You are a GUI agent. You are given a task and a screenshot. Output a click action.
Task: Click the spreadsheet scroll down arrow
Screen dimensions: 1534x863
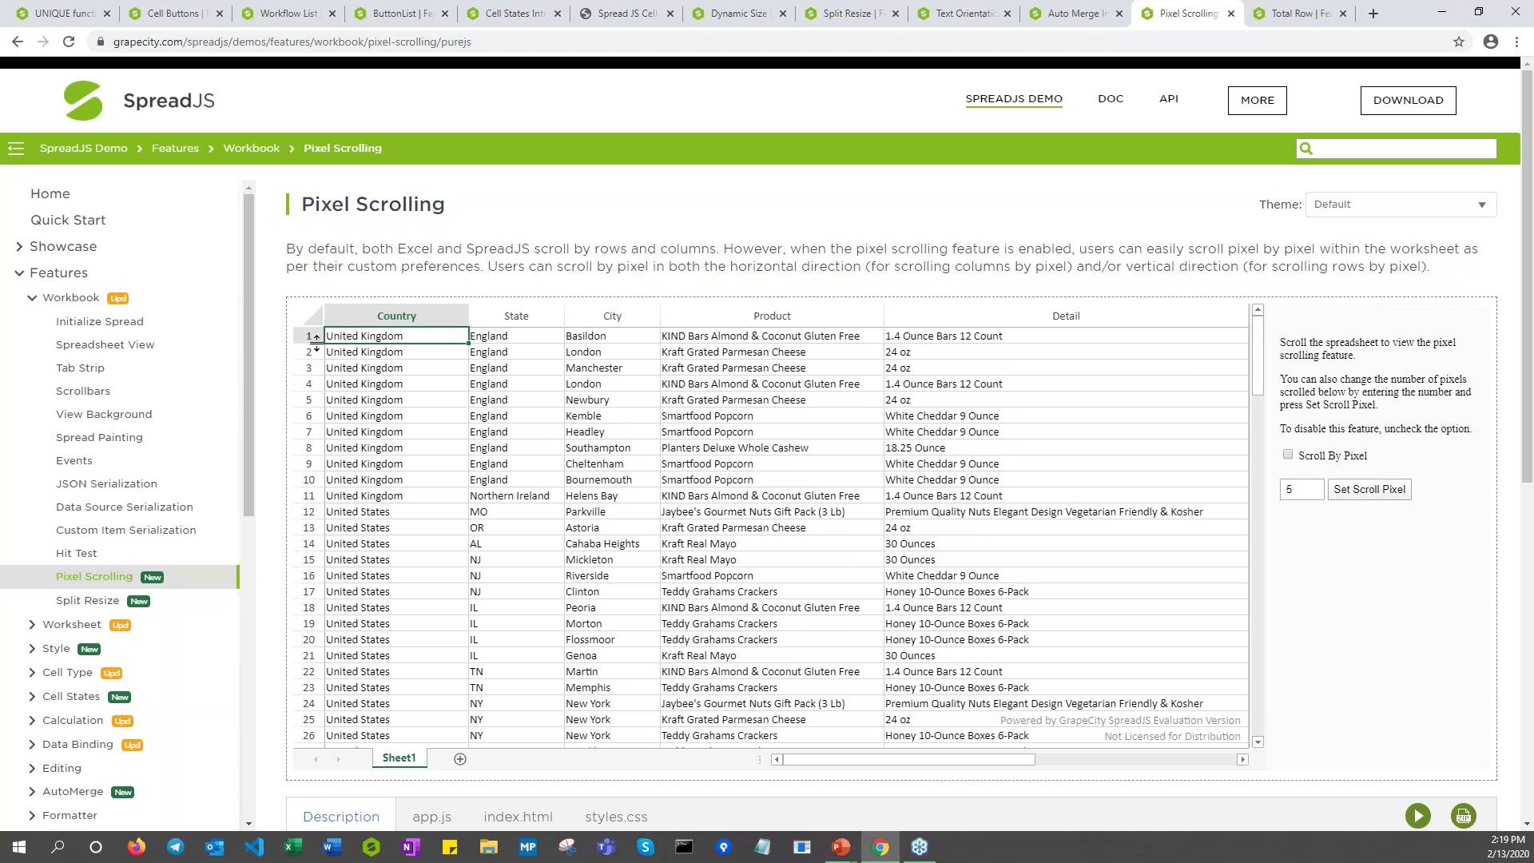click(1258, 742)
